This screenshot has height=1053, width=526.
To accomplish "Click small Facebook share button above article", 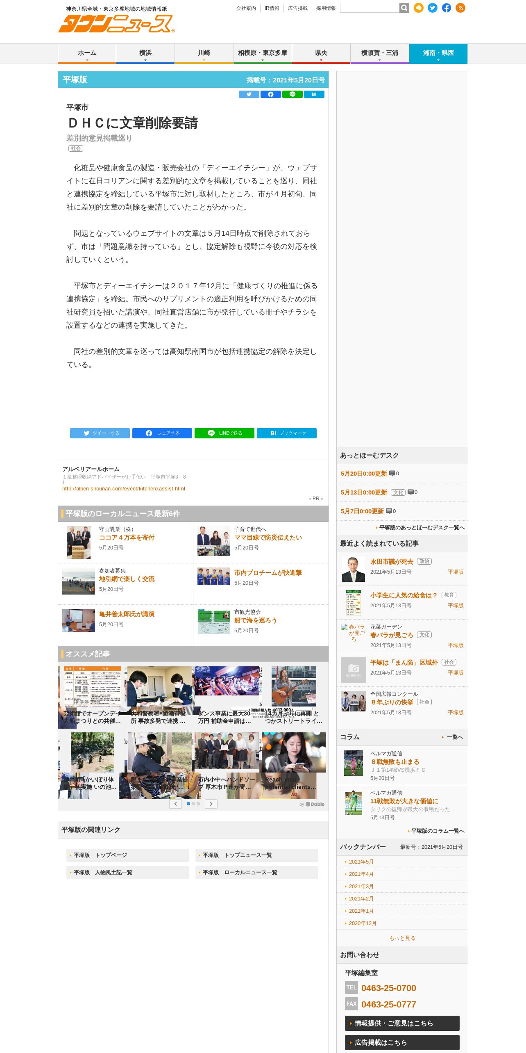I will [x=271, y=94].
